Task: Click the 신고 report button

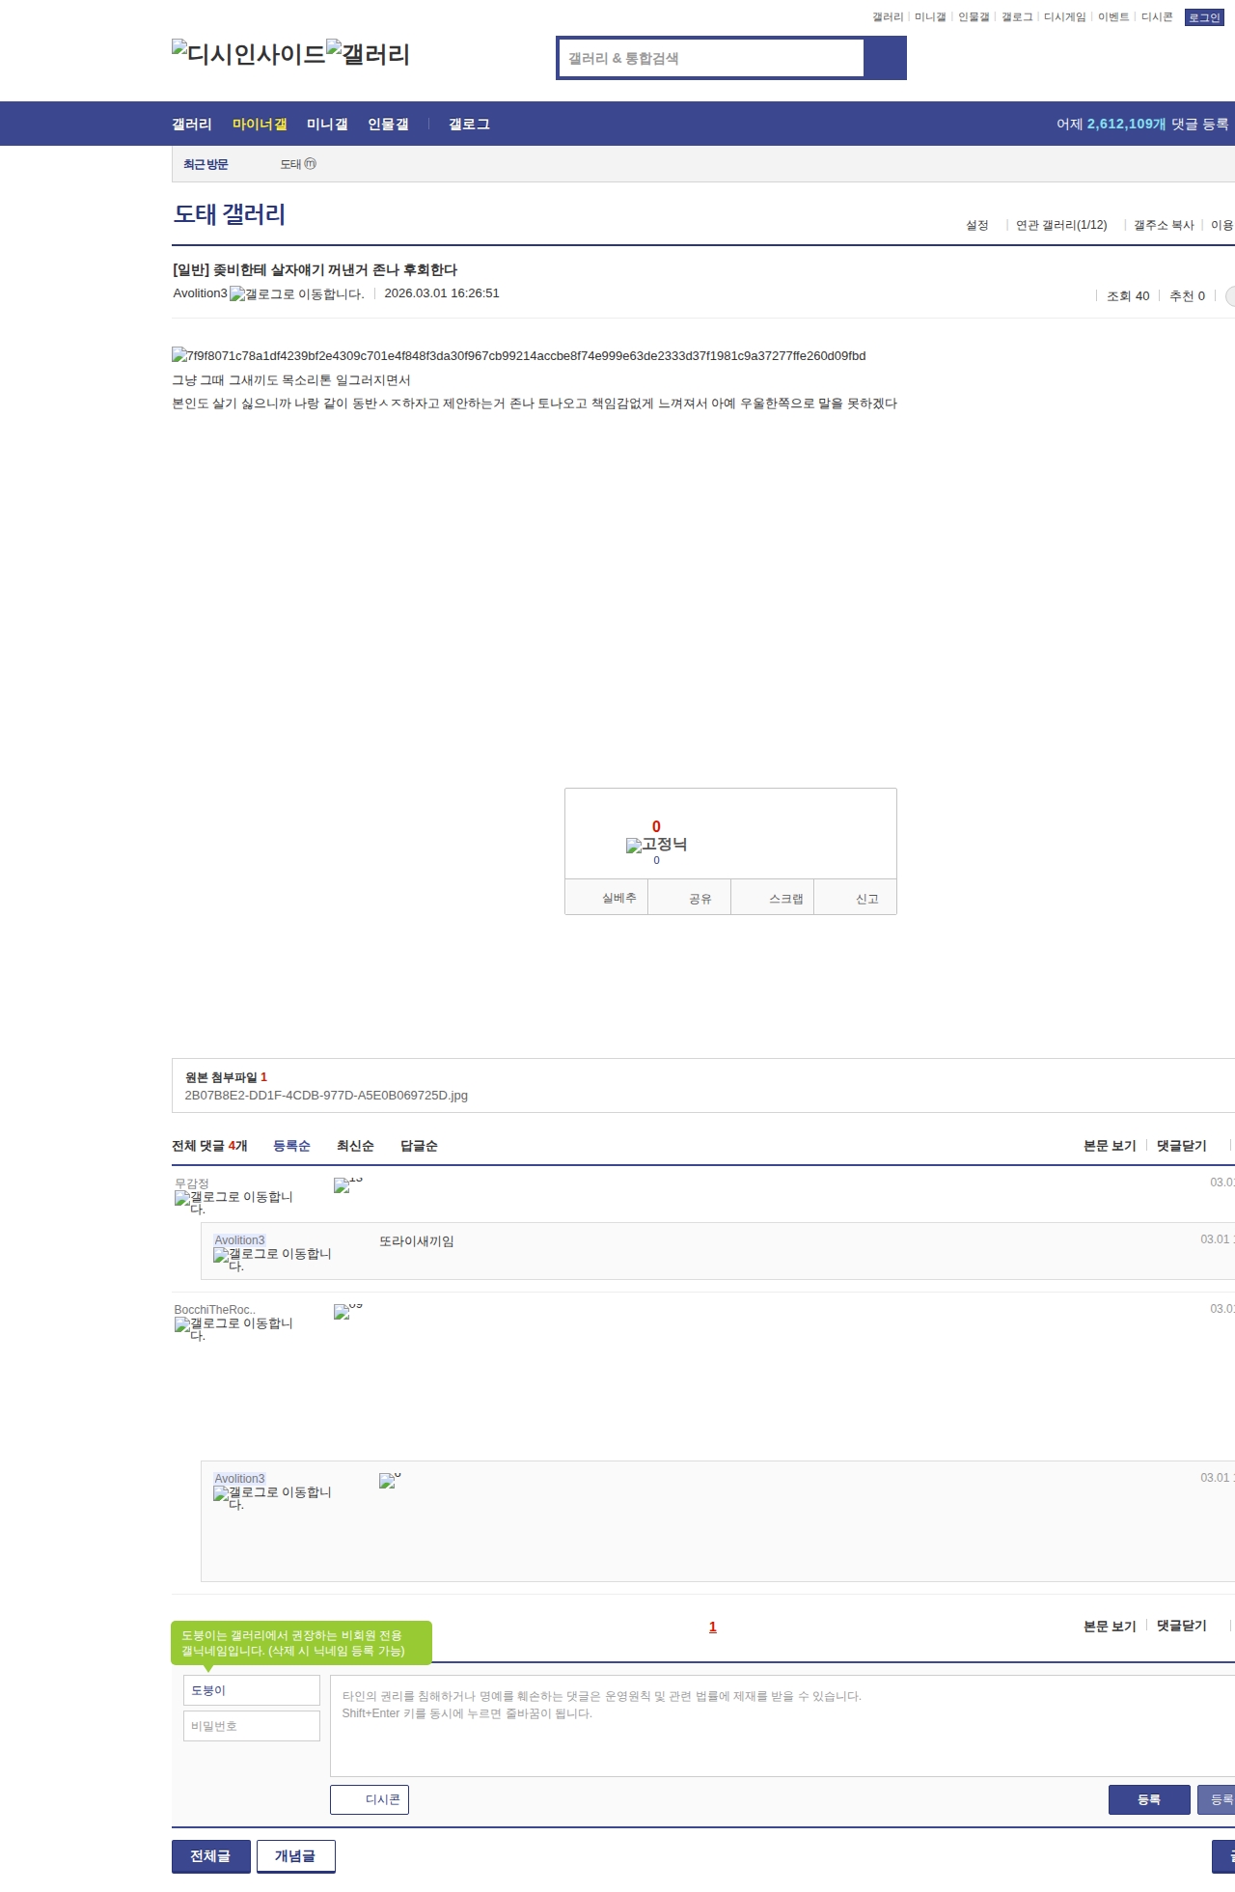Action: coord(856,898)
